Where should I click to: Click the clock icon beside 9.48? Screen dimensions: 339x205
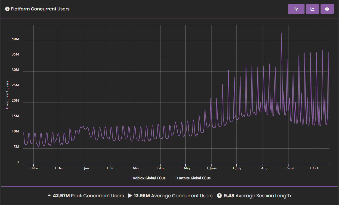coord(219,196)
